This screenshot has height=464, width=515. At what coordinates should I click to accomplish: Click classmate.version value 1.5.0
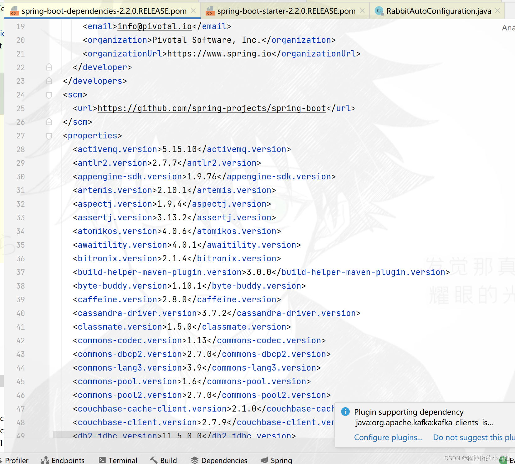180,327
